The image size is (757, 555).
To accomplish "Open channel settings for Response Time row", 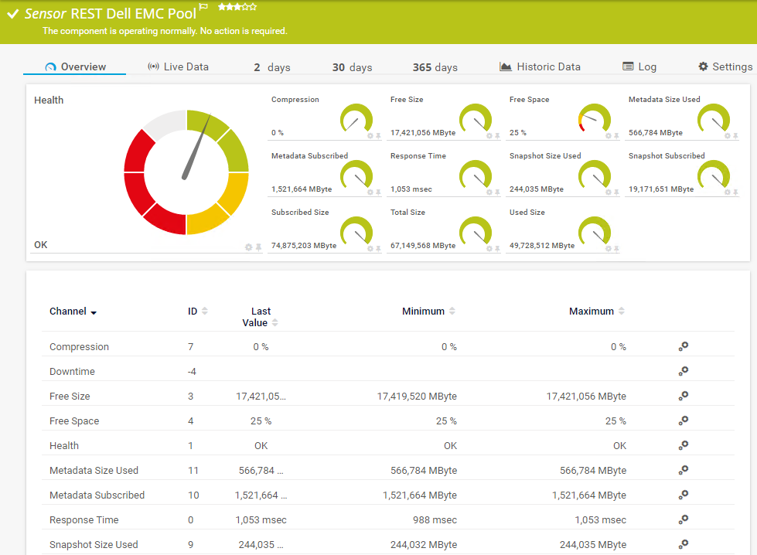I will pos(683,520).
